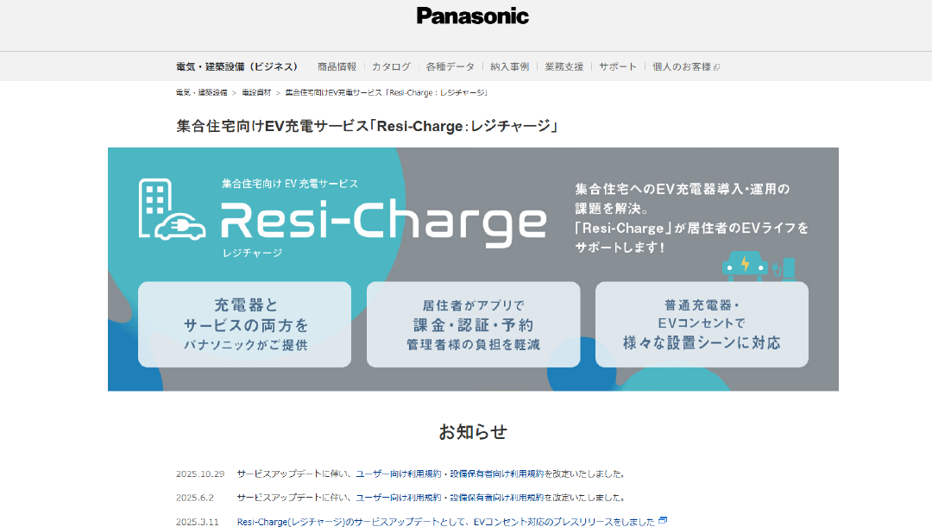Screen dimensions: 932x527
Task: Click the Panasonic logo
Action: [473, 15]
